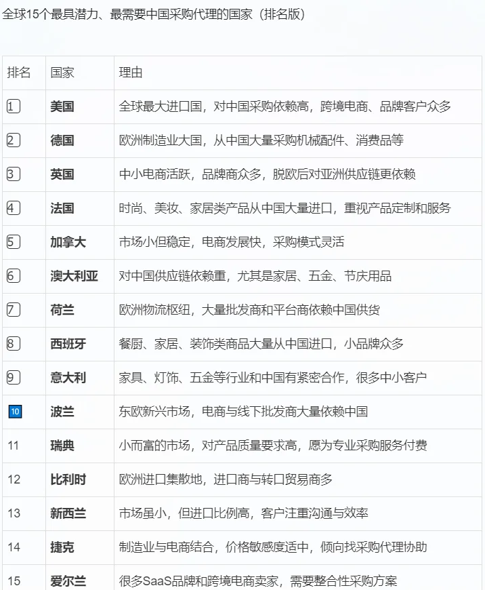This screenshot has width=485, height=590.
Task: Click the rank 3 keycap emoji
Action: click(13, 174)
